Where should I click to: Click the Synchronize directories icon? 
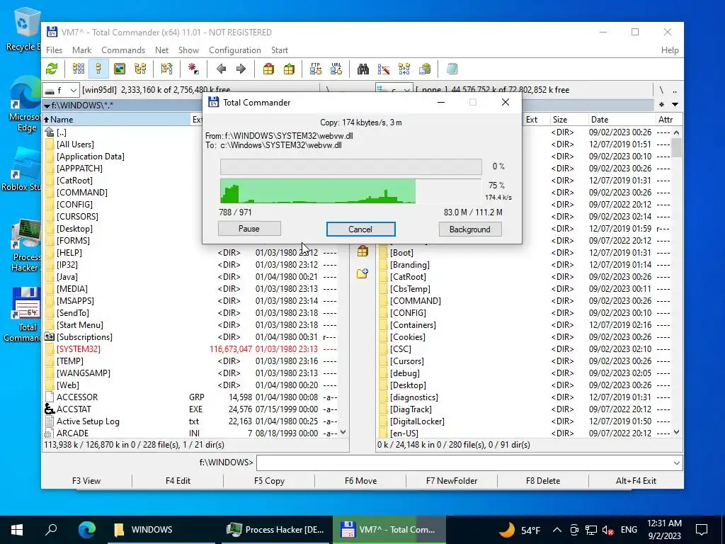[404, 69]
